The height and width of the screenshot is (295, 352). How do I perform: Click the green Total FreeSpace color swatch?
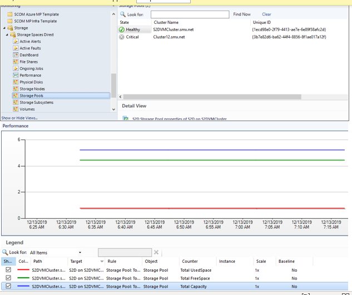pyautogui.click(x=23, y=278)
